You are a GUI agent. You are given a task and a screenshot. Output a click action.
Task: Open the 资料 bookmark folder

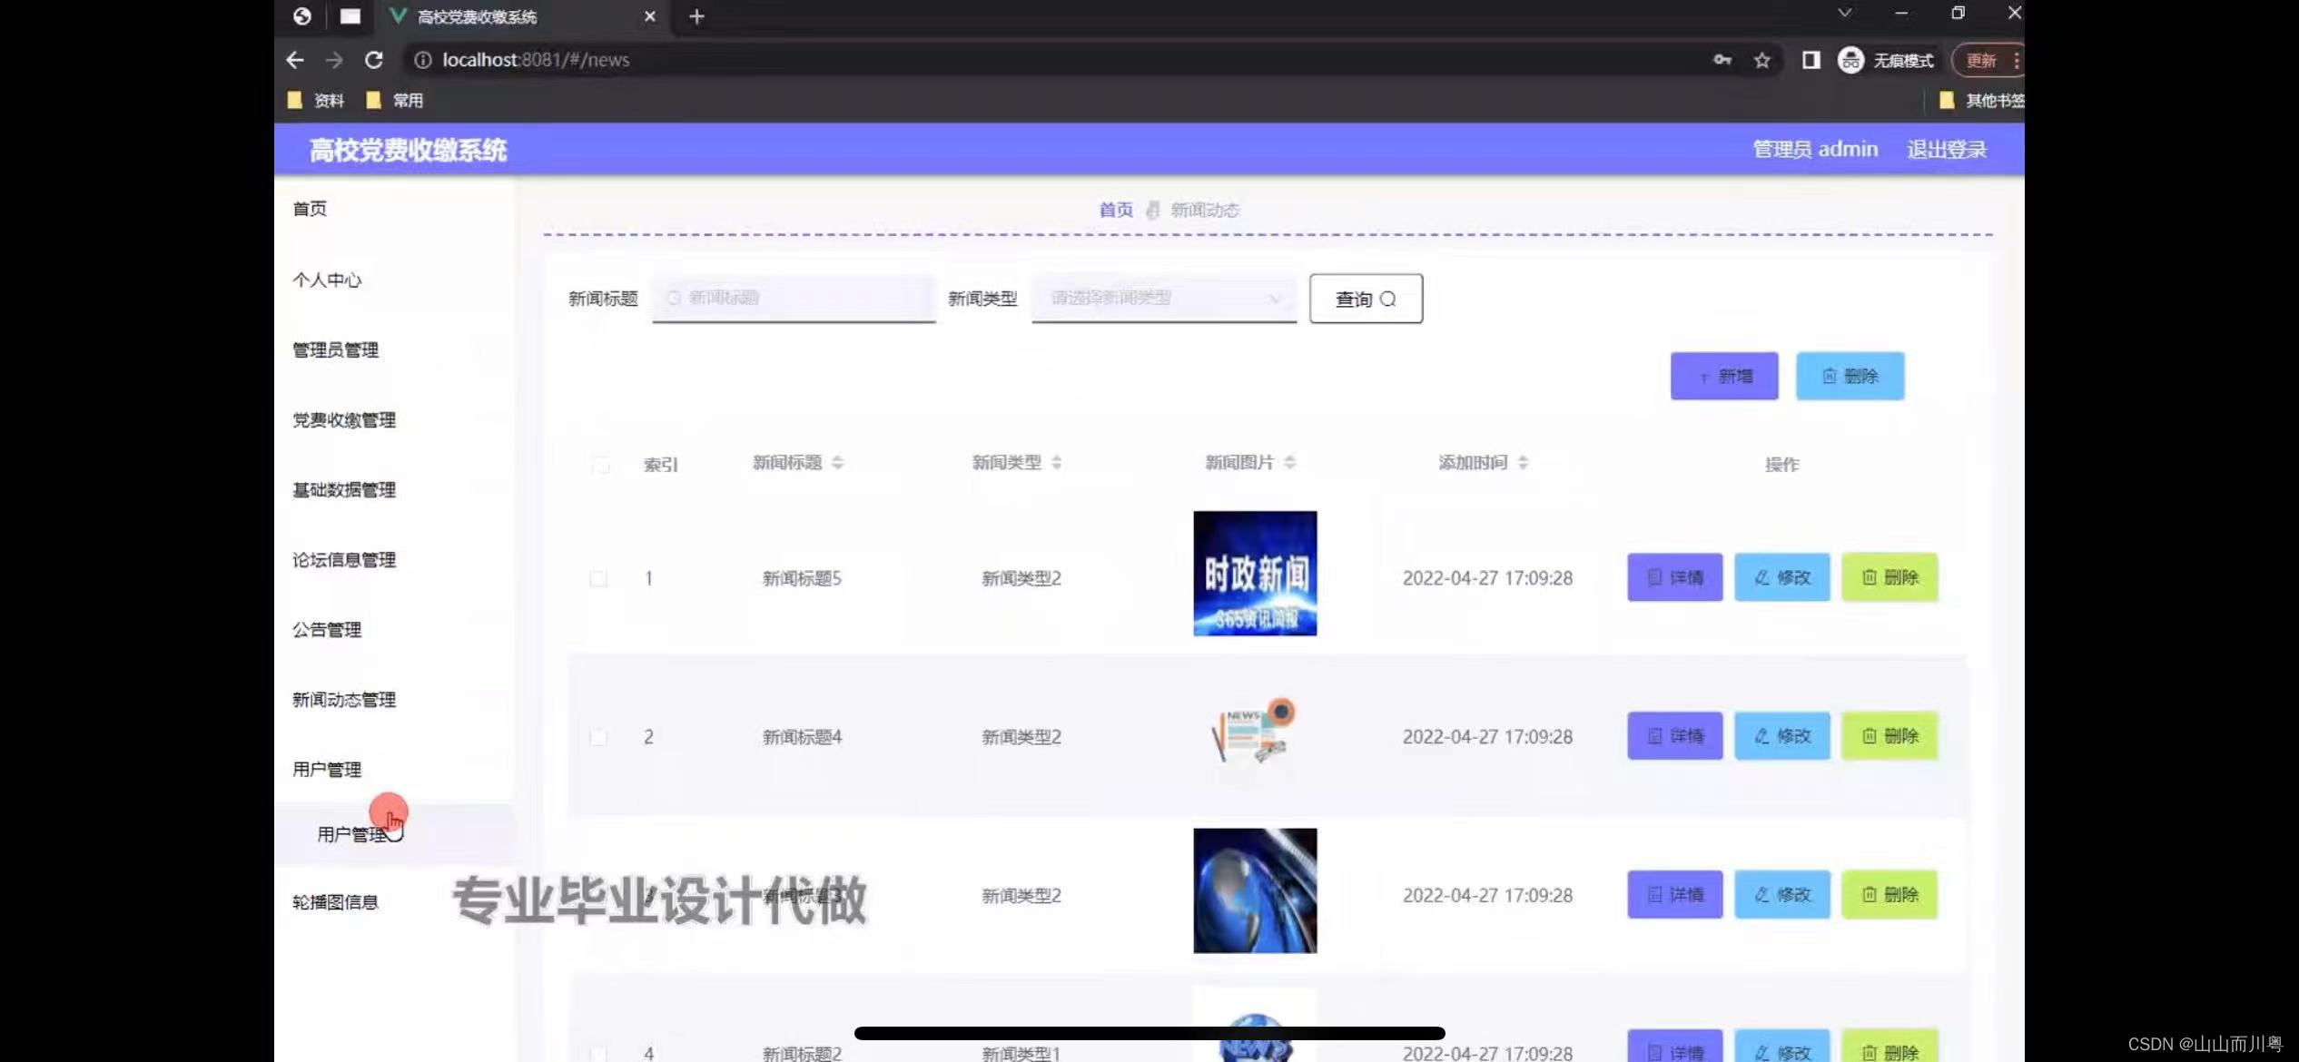(x=316, y=100)
